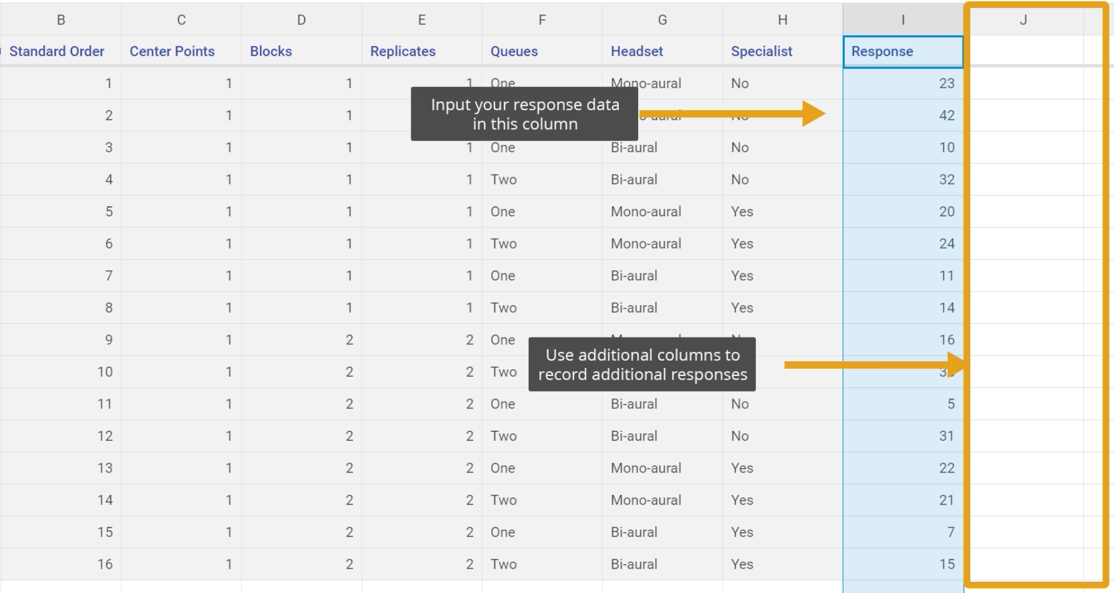Click the Response cell containing 24
Screen dimensions: 1114x593
pyautogui.click(x=903, y=244)
